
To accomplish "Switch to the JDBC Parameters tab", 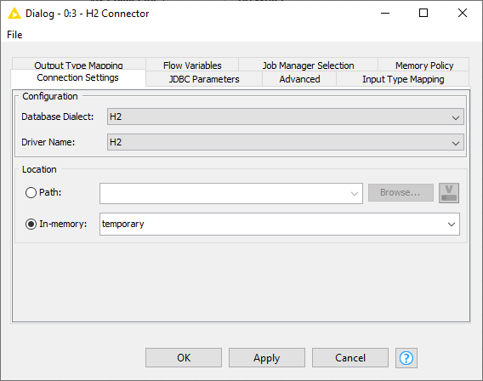I will [x=204, y=79].
